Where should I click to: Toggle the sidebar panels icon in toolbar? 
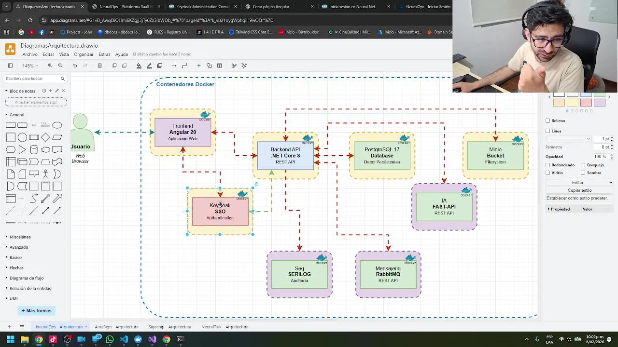pyautogui.click(x=10, y=66)
